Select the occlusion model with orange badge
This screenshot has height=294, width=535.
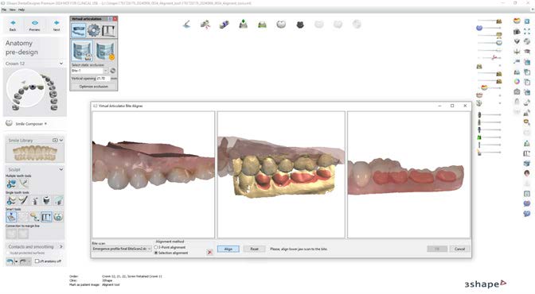[x=105, y=50]
